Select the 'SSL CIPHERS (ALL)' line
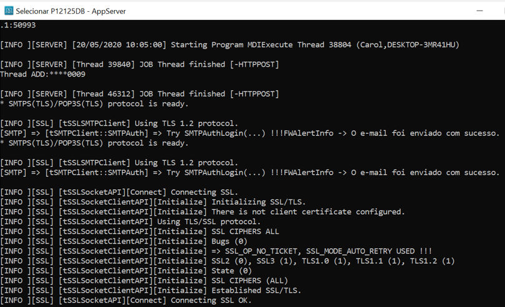The width and height of the screenshot is (505, 307). tap(144, 281)
